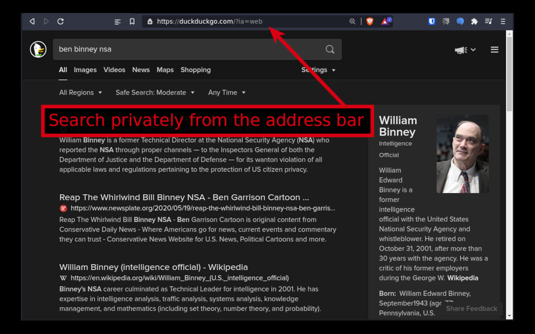Go back to the previous page
The image size is (535, 334).
tap(32, 21)
